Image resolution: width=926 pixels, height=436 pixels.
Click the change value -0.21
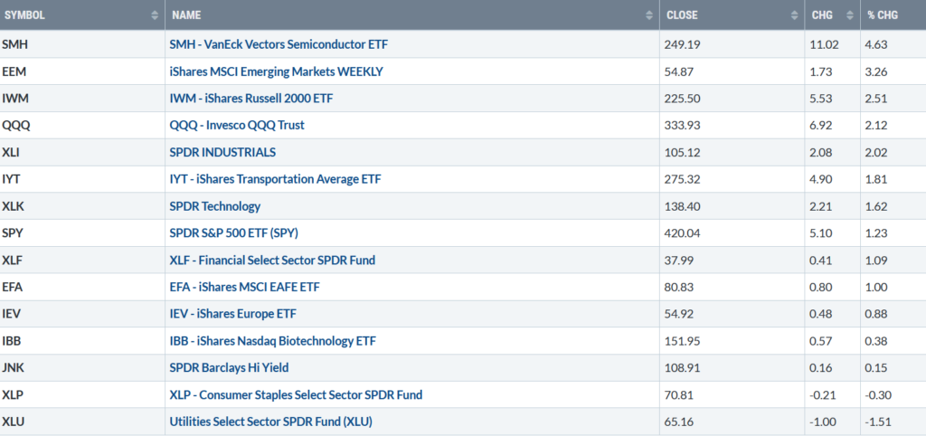821,394
